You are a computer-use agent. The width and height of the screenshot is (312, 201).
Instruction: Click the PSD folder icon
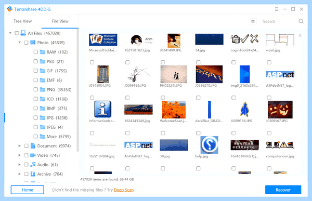42,61
